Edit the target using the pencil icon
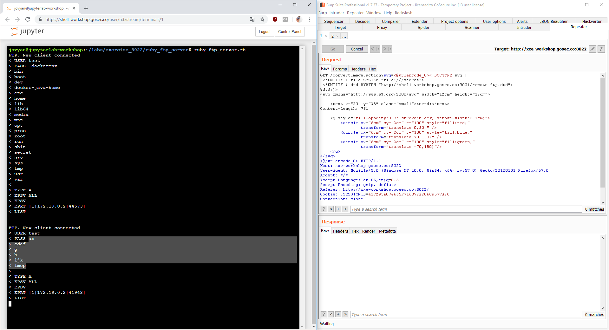 (593, 49)
